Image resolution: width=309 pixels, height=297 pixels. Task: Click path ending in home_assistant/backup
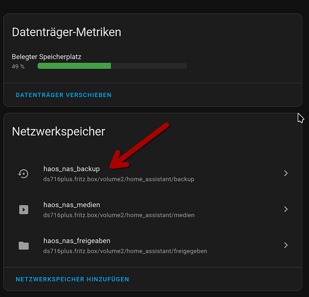tap(119, 179)
